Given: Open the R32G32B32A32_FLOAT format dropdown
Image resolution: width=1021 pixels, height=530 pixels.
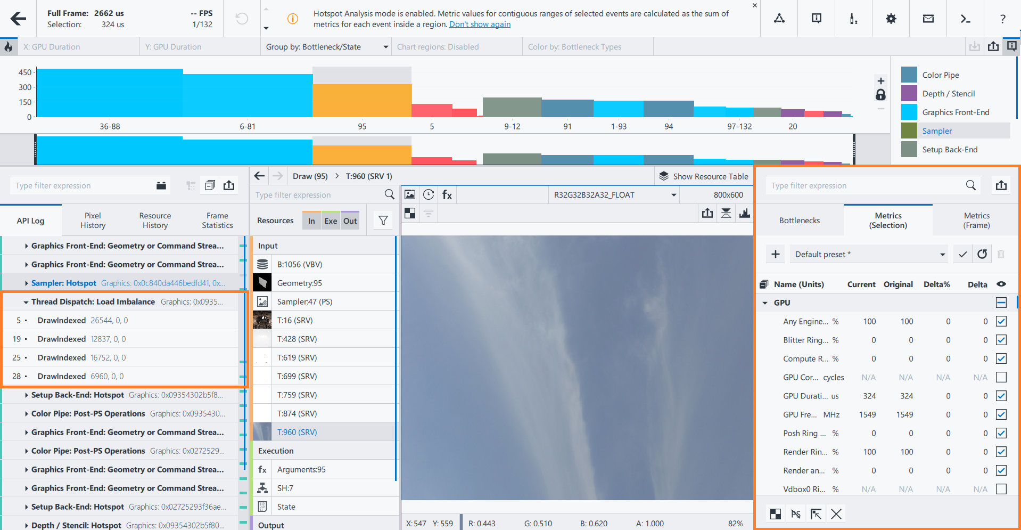Looking at the screenshot, I should (614, 195).
